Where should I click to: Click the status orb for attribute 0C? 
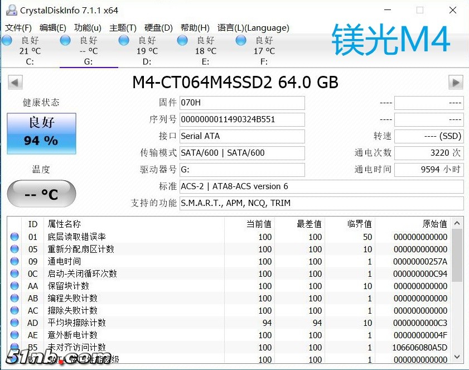point(14,273)
